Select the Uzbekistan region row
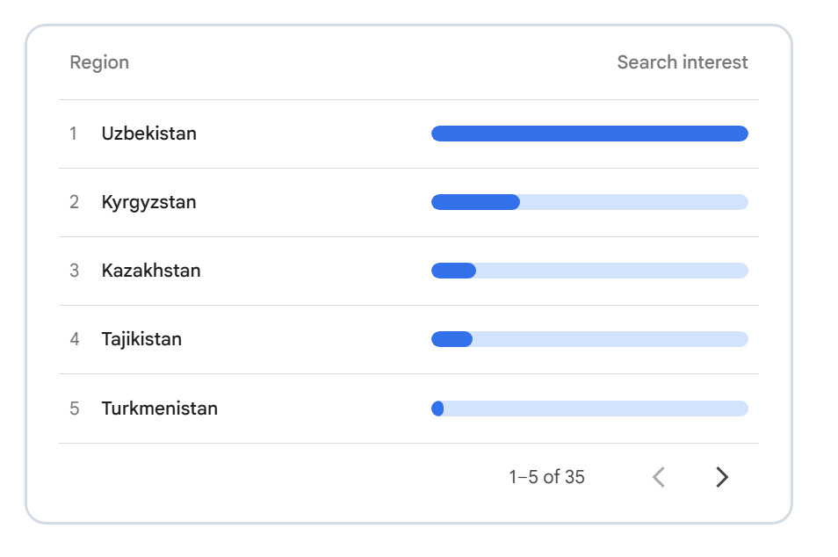 [408, 134]
